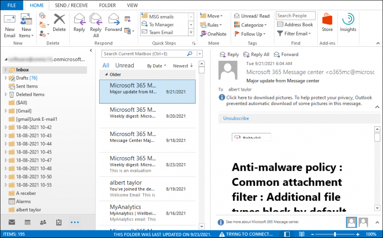Open the New Items menu
Screen dimensions: 383x238
(26, 26)
